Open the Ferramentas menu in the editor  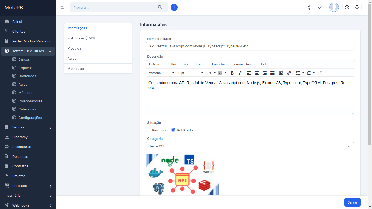[242, 64]
